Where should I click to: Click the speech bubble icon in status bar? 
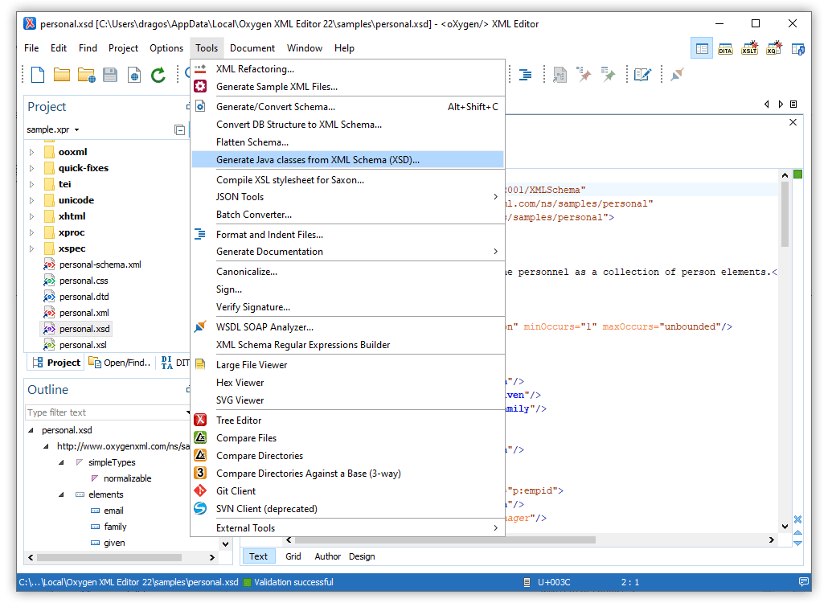(x=804, y=581)
